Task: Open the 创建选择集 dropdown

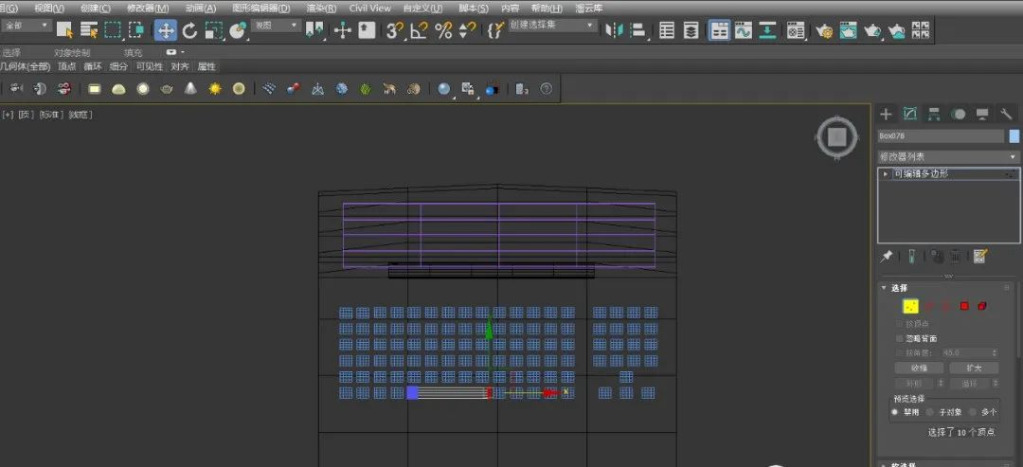Action: (x=552, y=26)
